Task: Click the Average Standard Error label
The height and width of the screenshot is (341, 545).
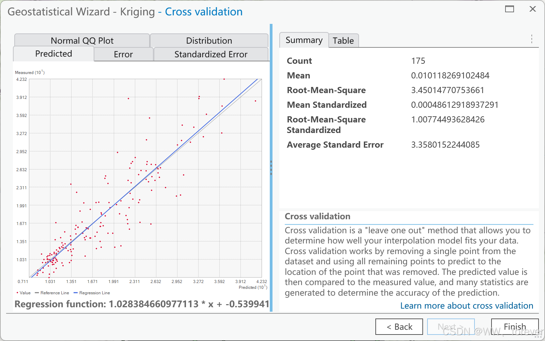Action: tap(335, 145)
